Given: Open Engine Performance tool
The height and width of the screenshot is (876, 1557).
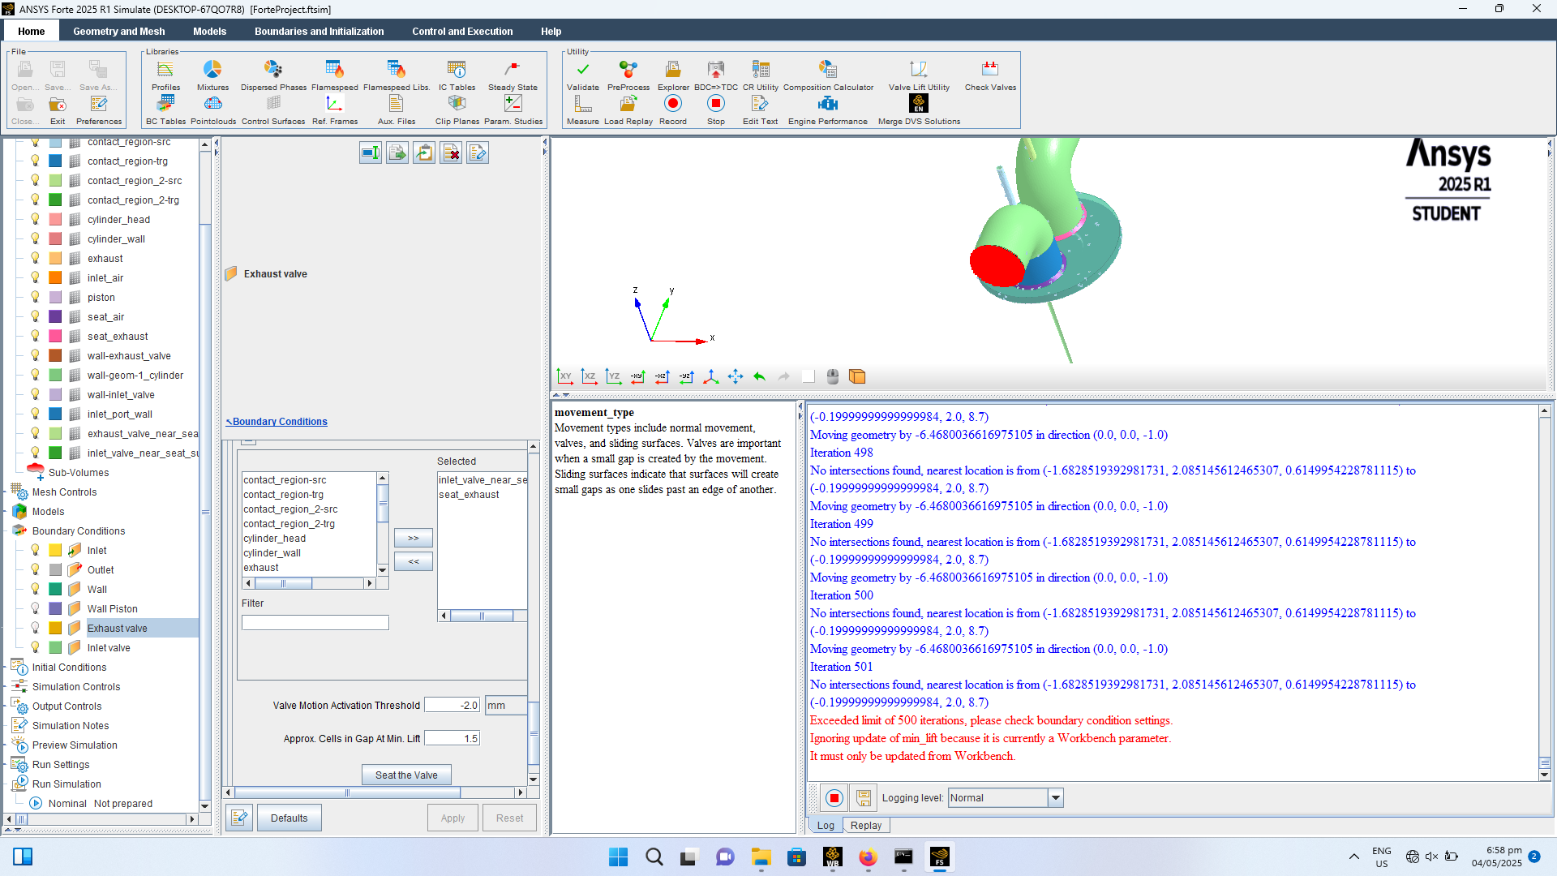Looking at the screenshot, I should (x=827, y=109).
